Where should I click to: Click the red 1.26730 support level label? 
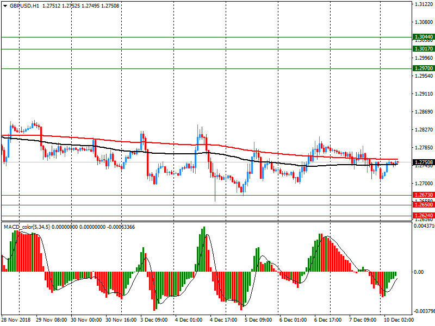[424, 195]
